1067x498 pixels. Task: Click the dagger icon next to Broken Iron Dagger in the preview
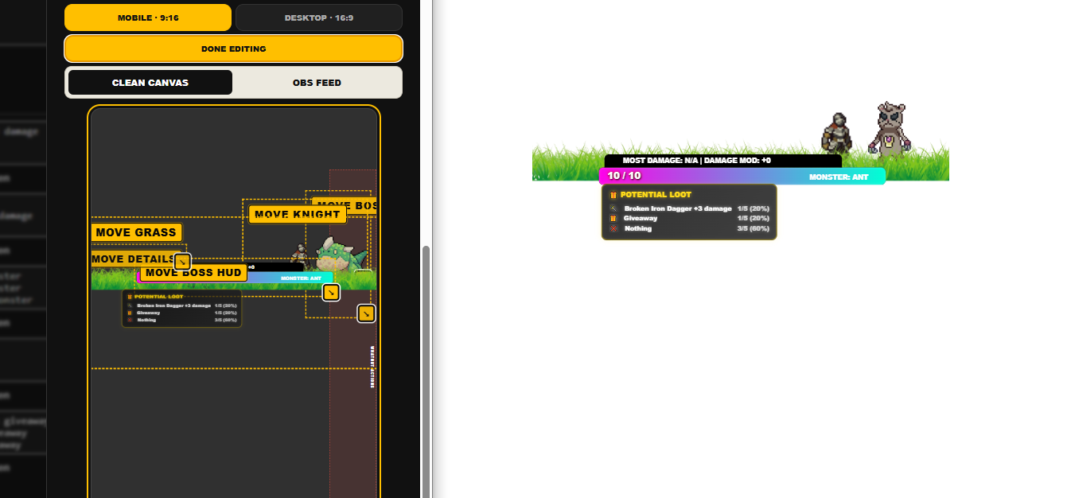[x=613, y=208]
